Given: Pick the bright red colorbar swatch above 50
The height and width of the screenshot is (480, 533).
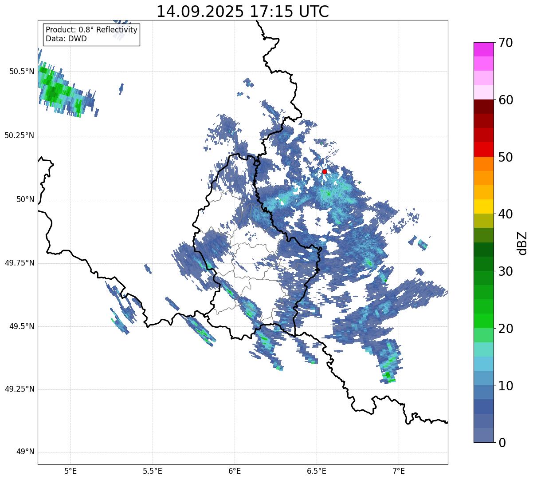Looking at the screenshot, I should (483, 150).
